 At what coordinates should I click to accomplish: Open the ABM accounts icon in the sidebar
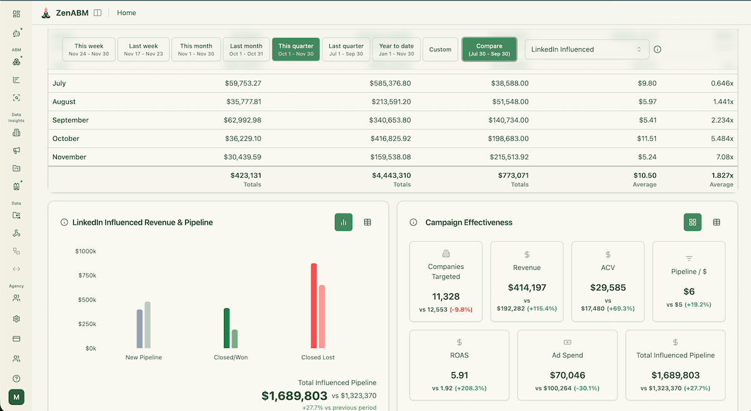tap(16, 62)
